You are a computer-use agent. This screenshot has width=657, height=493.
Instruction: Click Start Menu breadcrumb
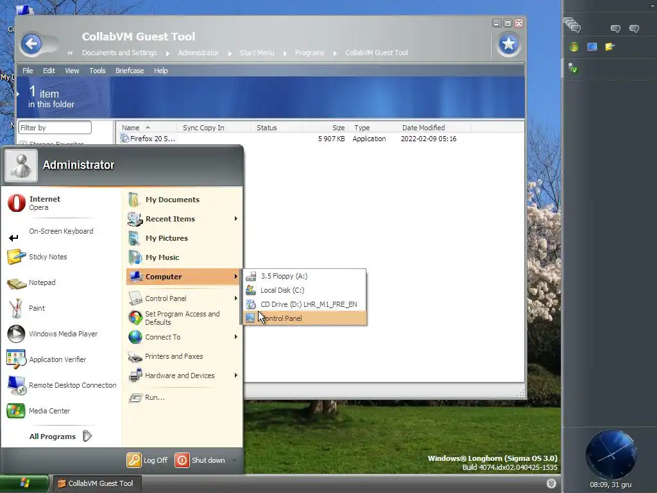[x=257, y=53]
